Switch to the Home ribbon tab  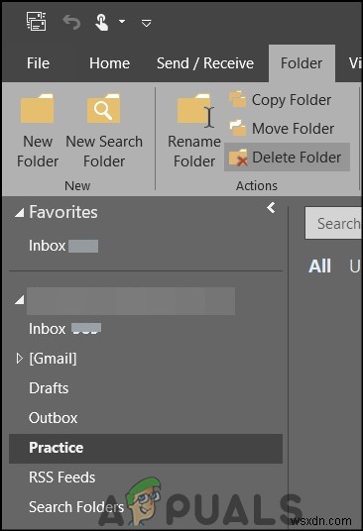(x=109, y=63)
